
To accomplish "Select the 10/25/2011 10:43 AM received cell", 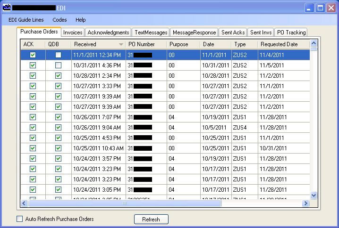I will (99, 148).
